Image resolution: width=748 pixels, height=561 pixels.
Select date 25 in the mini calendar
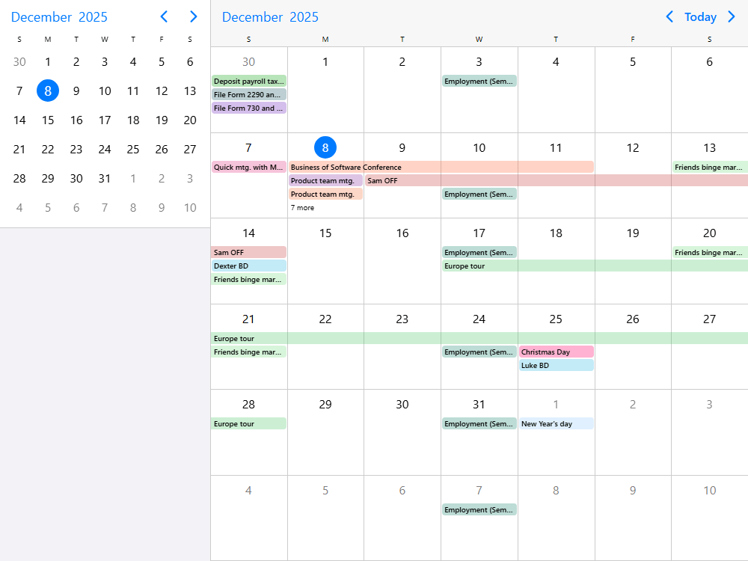[x=133, y=149]
